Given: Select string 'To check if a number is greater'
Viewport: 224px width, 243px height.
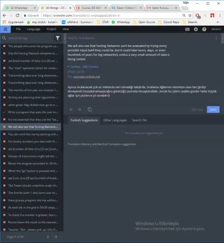Looking at the screenshot, I should 31,215.
